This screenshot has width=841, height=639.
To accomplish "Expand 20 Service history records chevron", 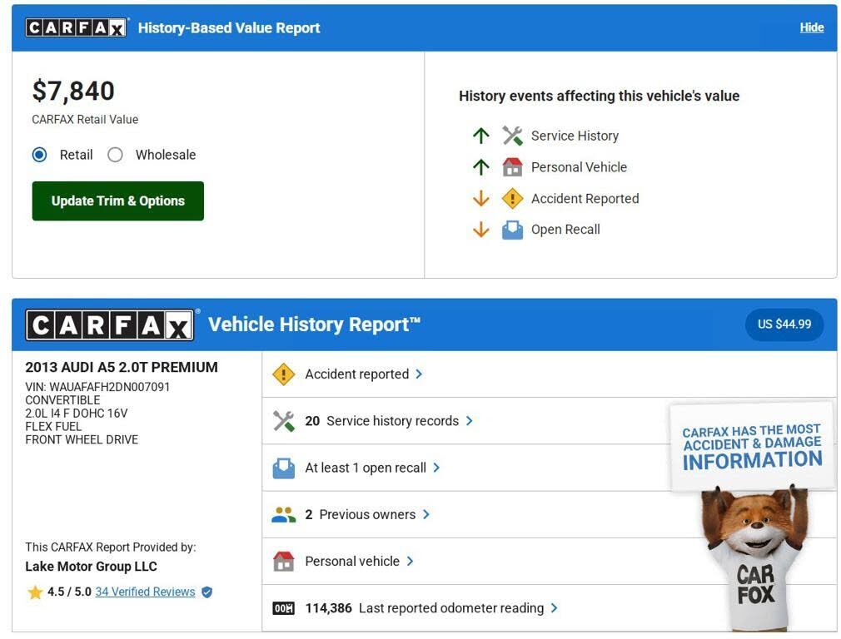I will click(470, 421).
